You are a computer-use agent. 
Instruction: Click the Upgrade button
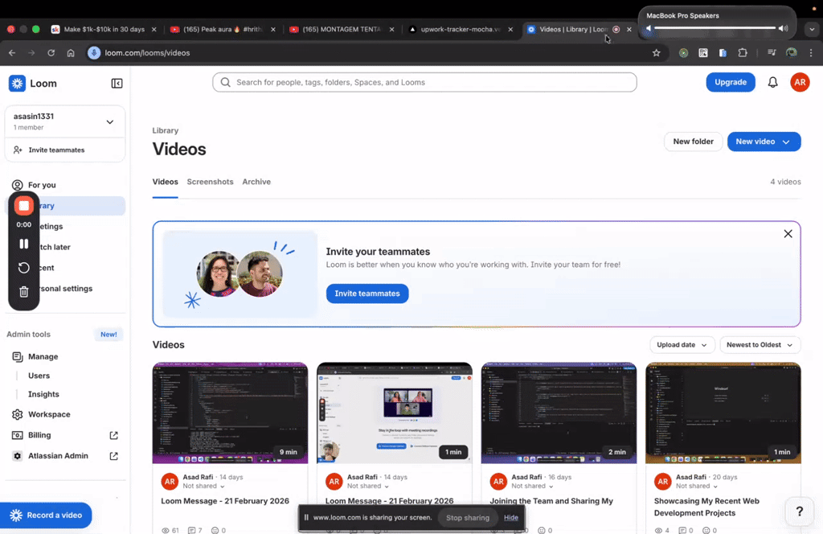pos(730,83)
